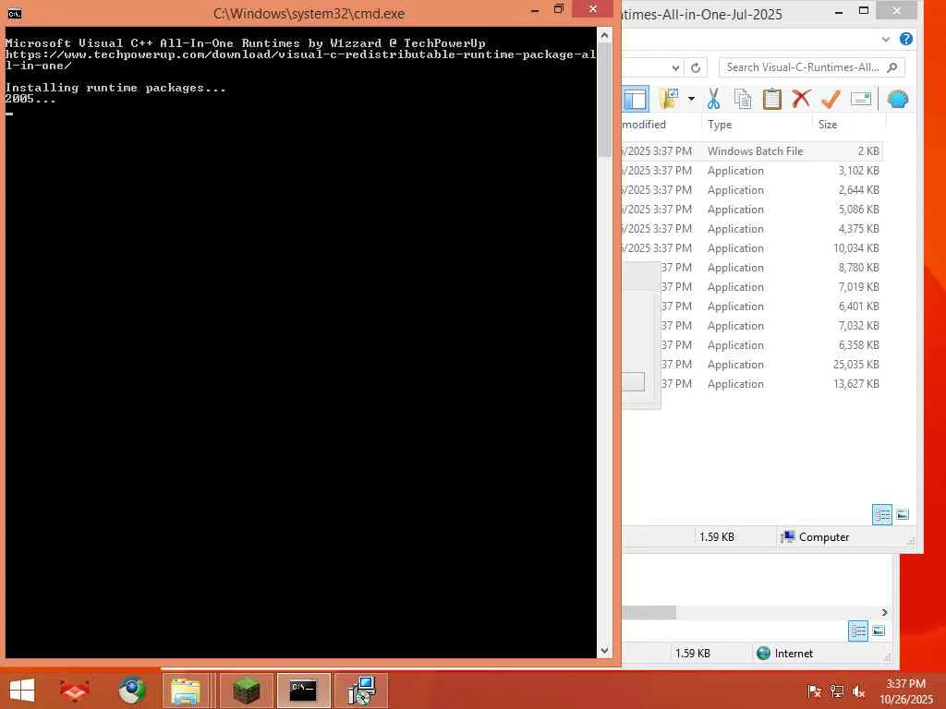Click the muted volume speaker tray icon
This screenshot has width=946, height=709.
[858, 691]
